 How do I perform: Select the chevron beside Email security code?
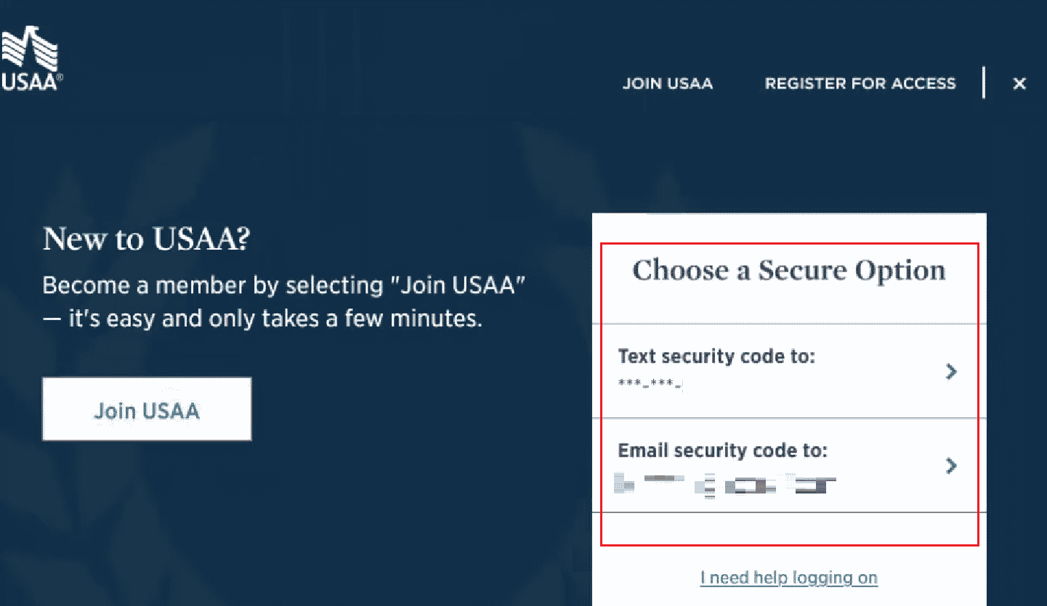951,466
